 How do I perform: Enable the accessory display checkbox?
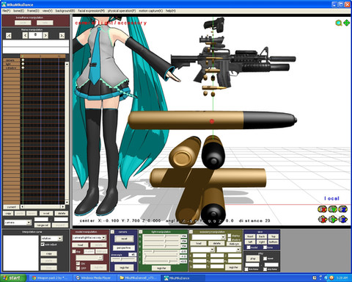coord(230,236)
